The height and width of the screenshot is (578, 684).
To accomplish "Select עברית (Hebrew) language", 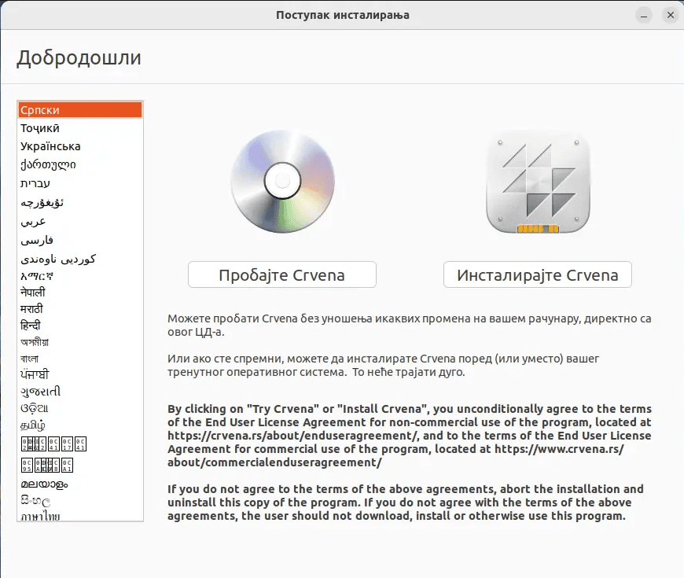I will (80, 183).
